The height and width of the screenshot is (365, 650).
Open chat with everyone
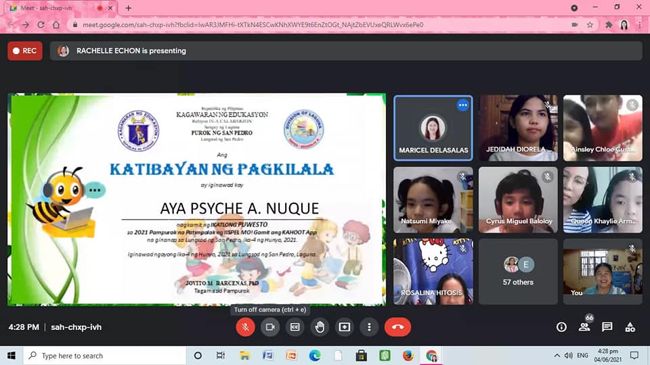(607, 327)
